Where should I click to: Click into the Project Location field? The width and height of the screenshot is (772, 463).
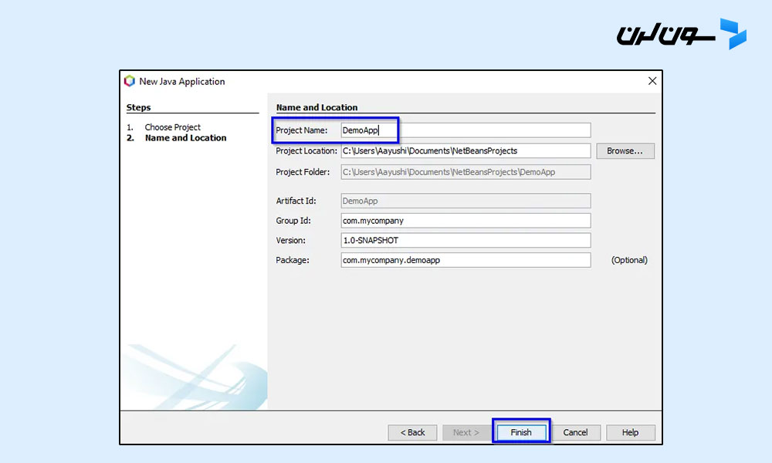point(466,151)
